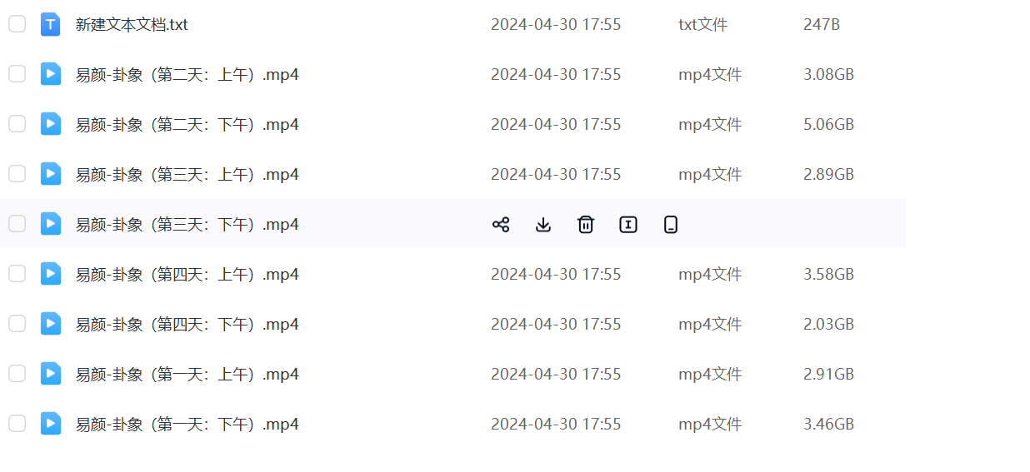Image resolution: width=1030 pixels, height=472 pixels.
Task: Click the text file icon for 新建文本文档.txt
Action: point(51,25)
